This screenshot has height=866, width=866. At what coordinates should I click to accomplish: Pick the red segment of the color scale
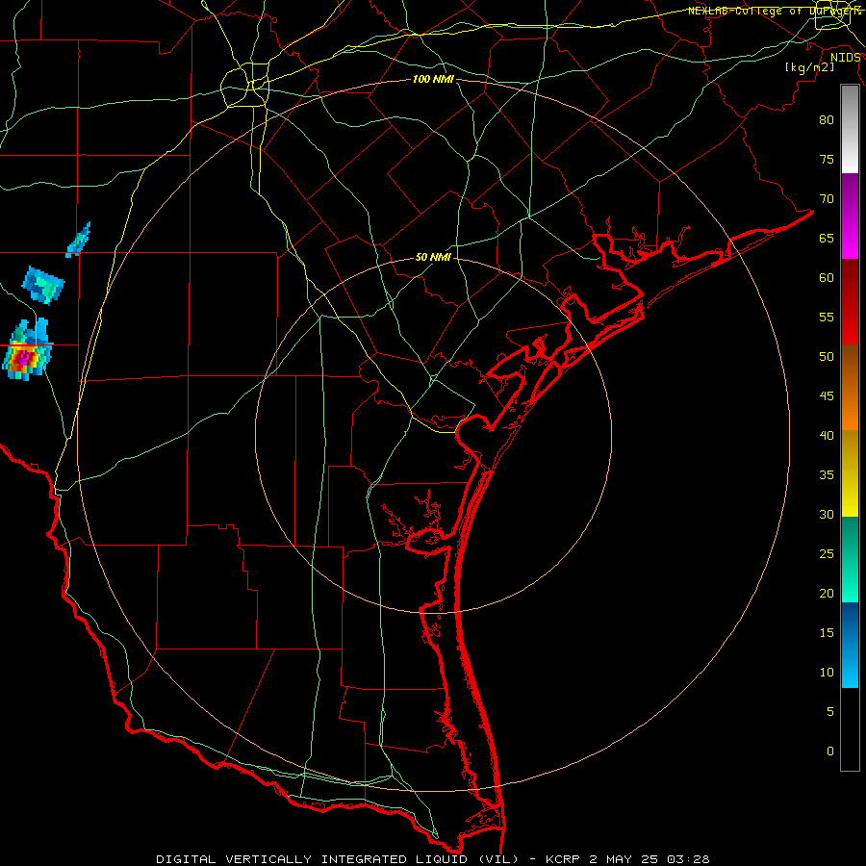(850, 302)
